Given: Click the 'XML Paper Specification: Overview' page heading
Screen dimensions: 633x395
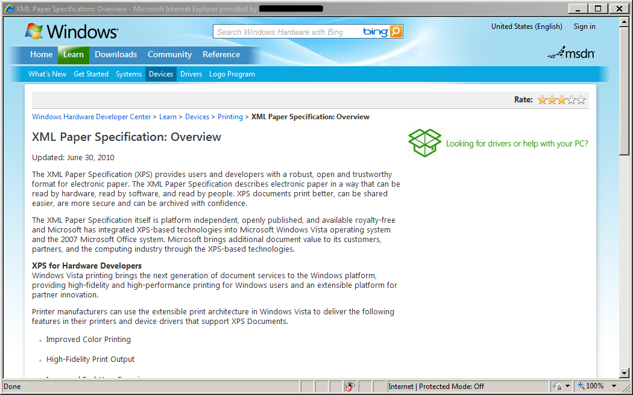Looking at the screenshot, I should (x=127, y=137).
